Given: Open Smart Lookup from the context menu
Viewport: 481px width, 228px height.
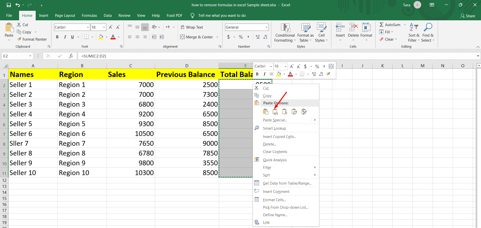Looking at the screenshot, I should coord(275,128).
